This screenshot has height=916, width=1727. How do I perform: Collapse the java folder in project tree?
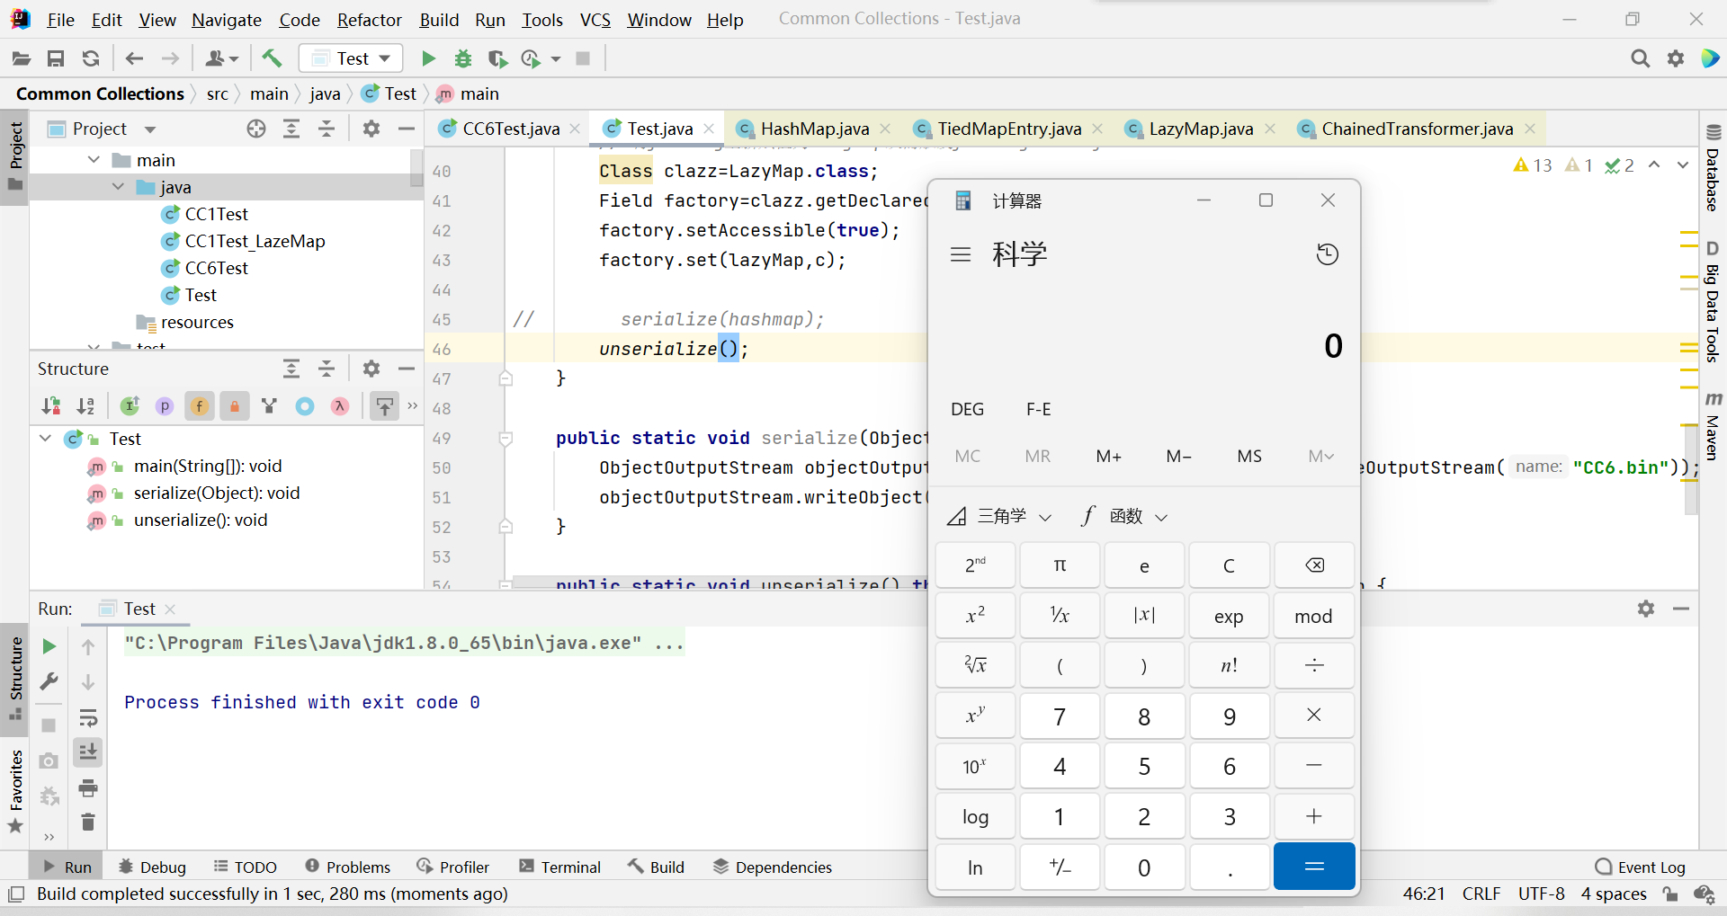118,187
